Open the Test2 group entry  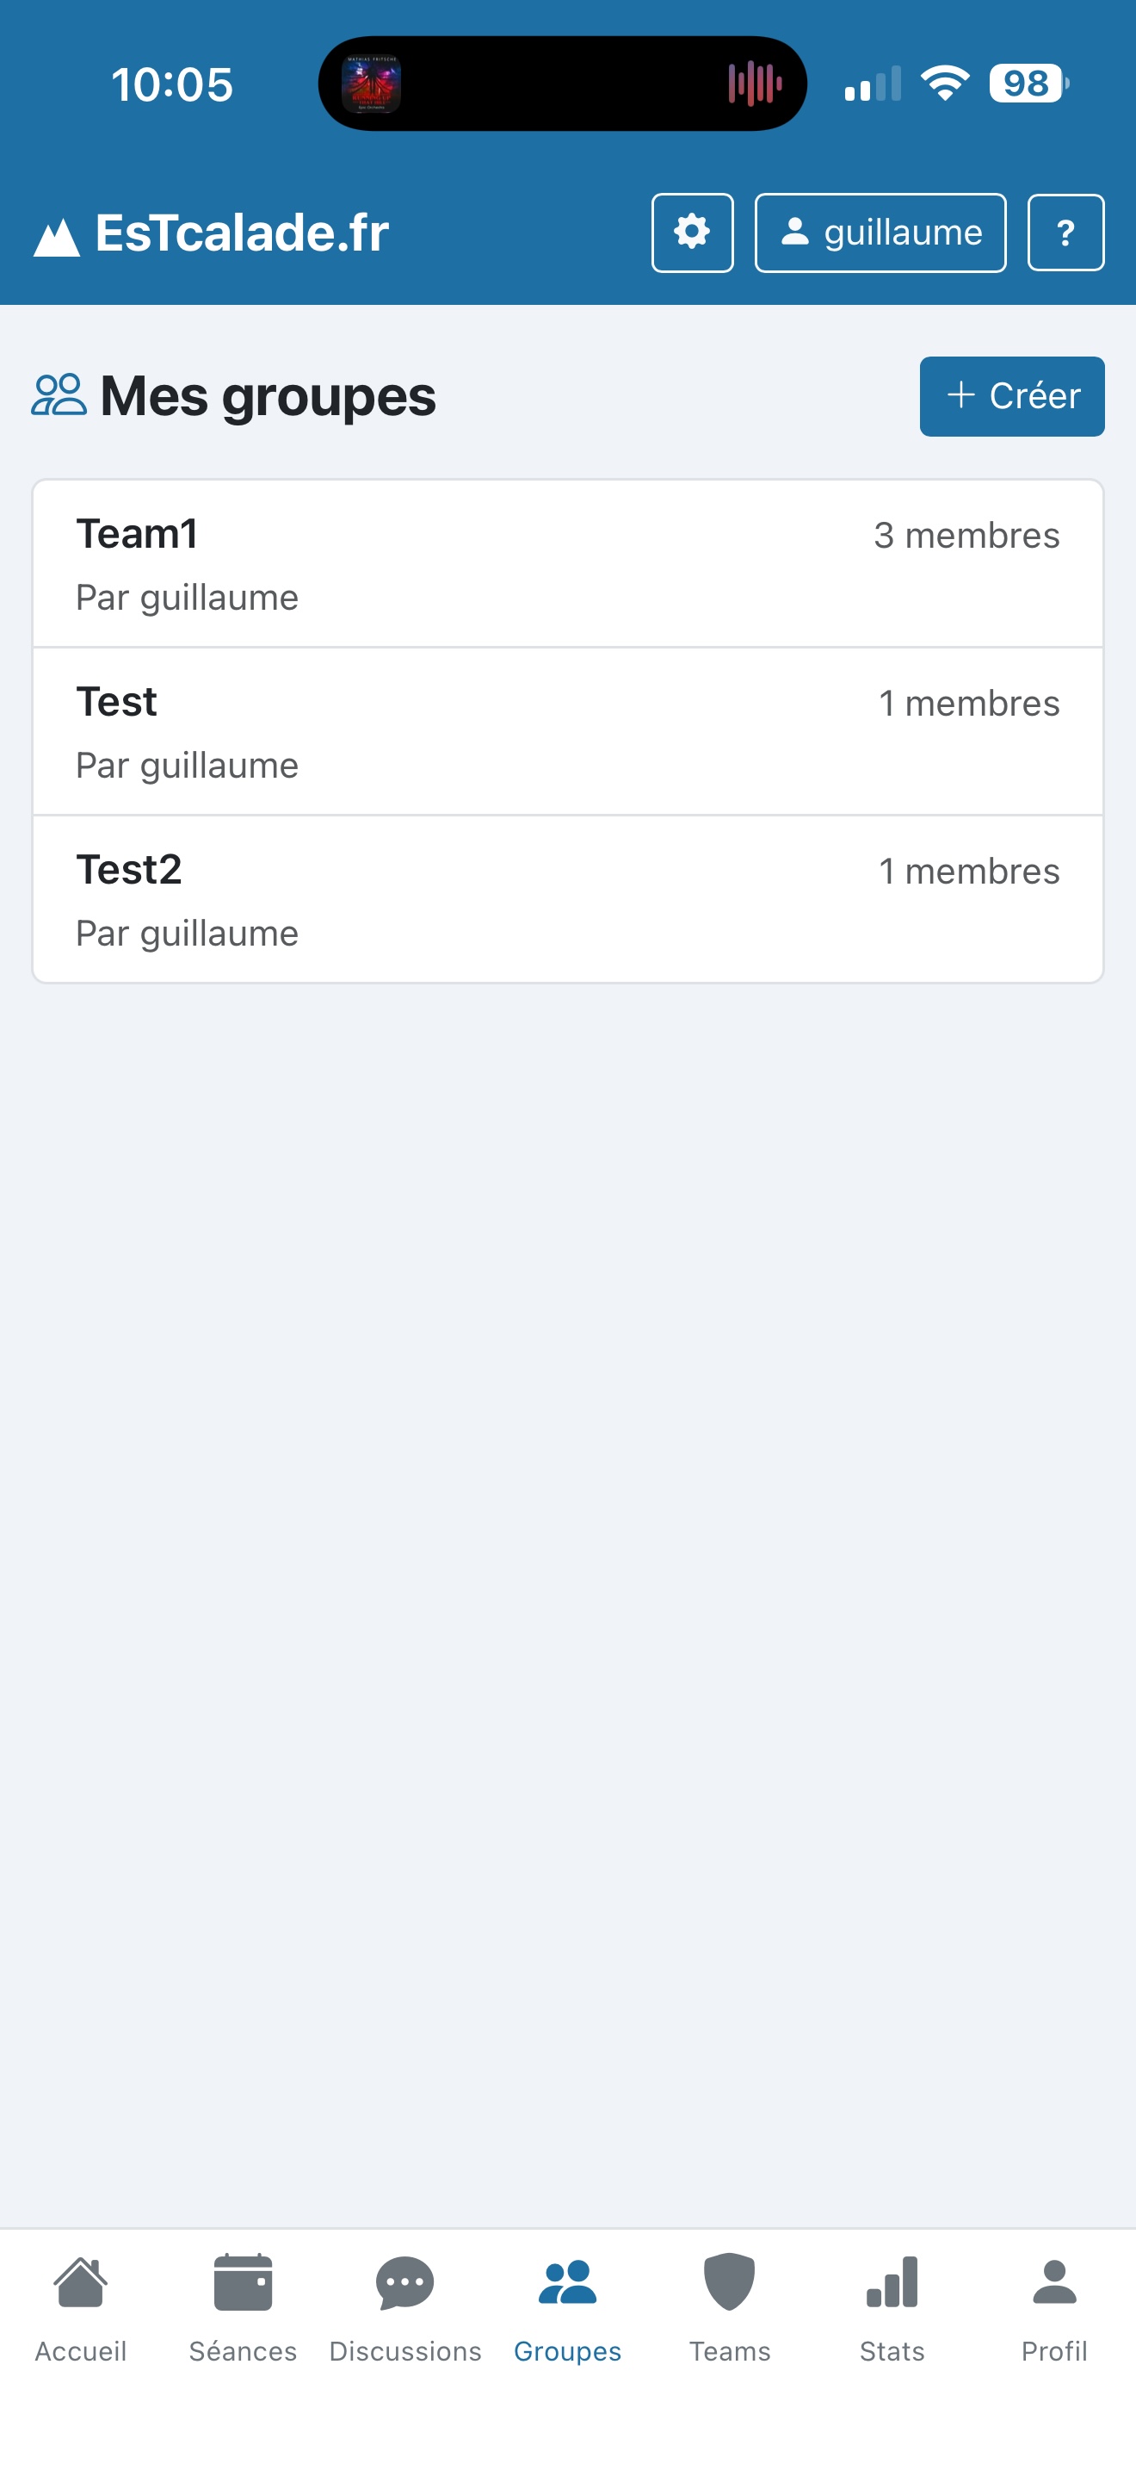click(x=567, y=899)
